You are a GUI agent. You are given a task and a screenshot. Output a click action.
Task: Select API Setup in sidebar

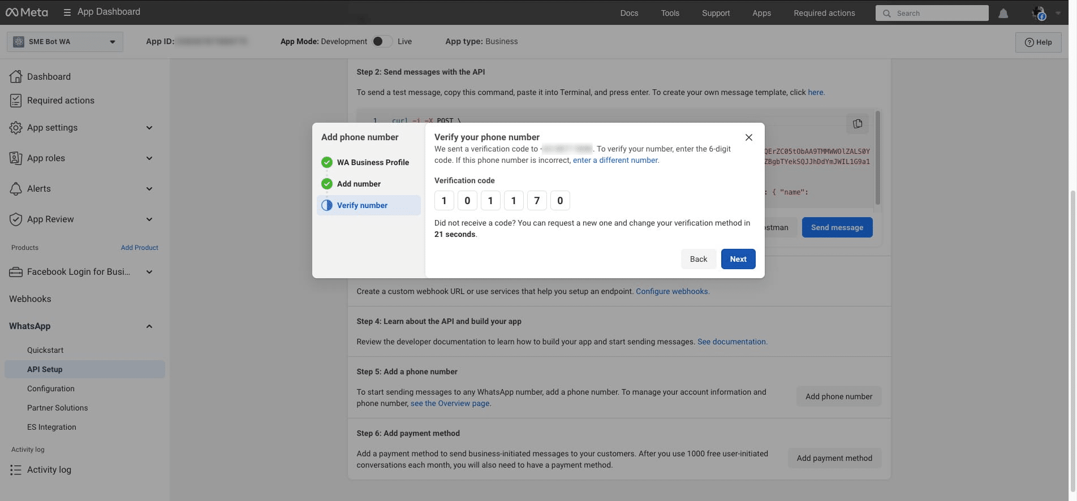pos(85,369)
